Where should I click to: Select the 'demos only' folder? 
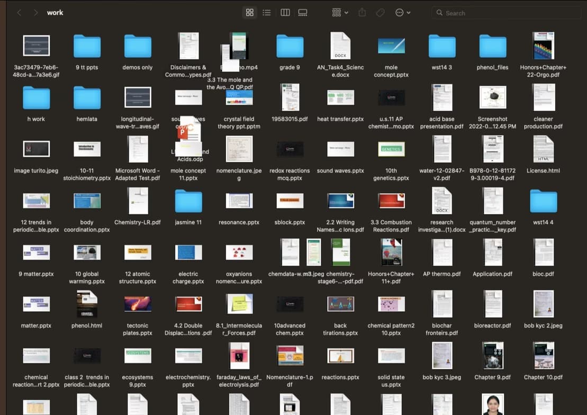pyautogui.click(x=138, y=47)
